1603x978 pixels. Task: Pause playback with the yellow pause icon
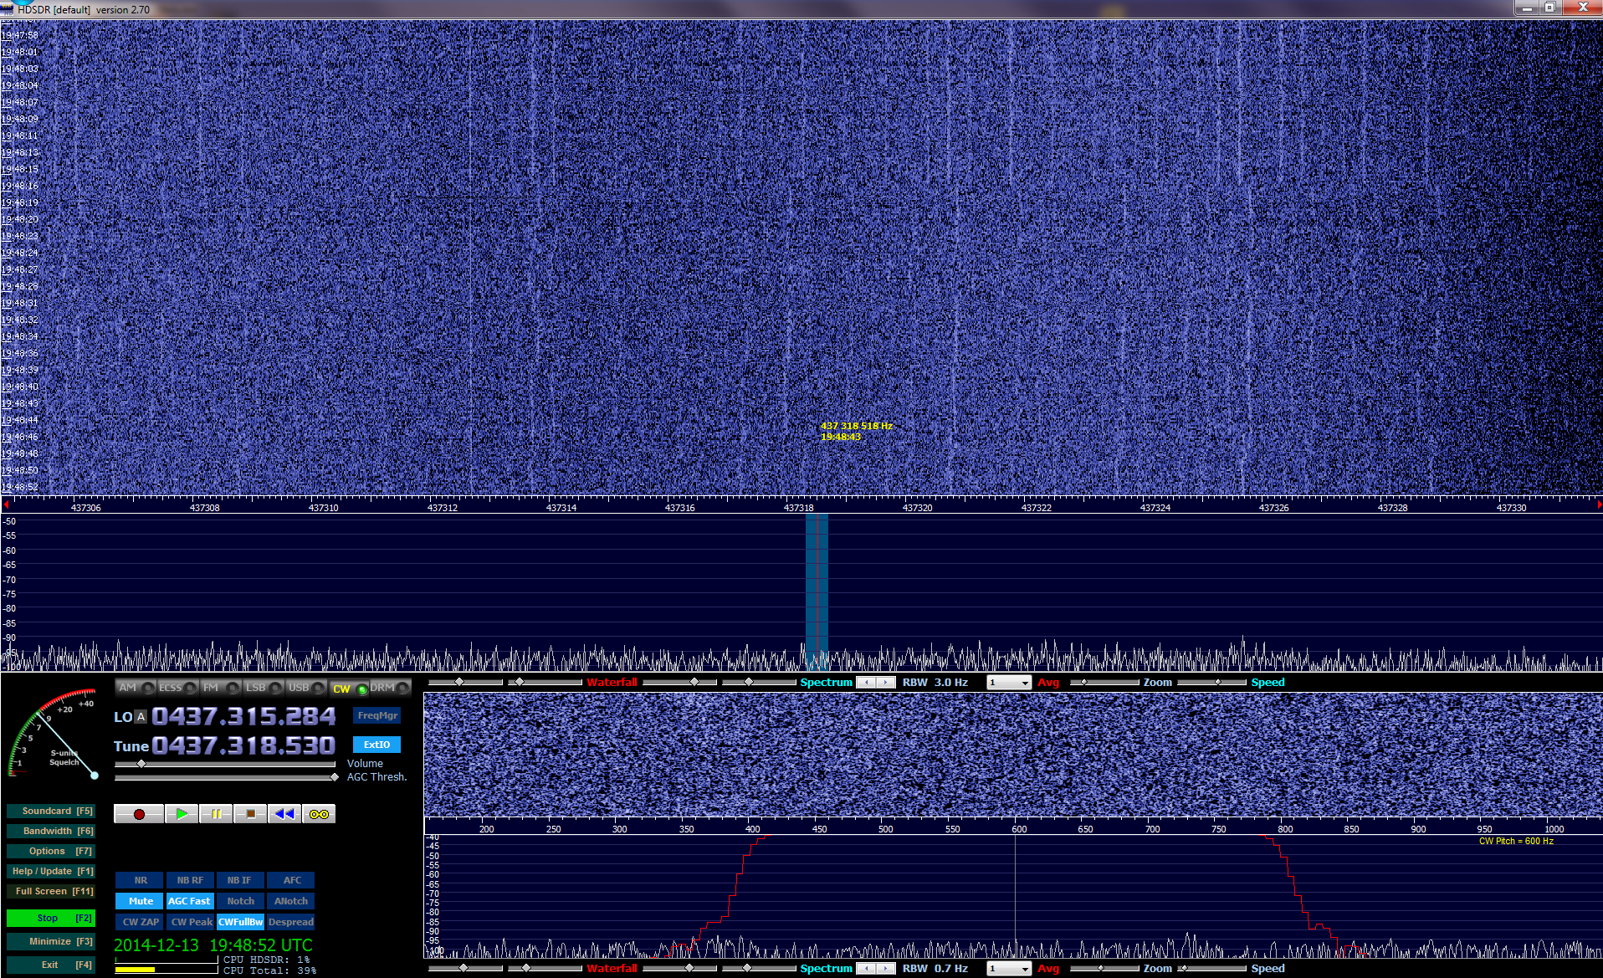coord(216,814)
